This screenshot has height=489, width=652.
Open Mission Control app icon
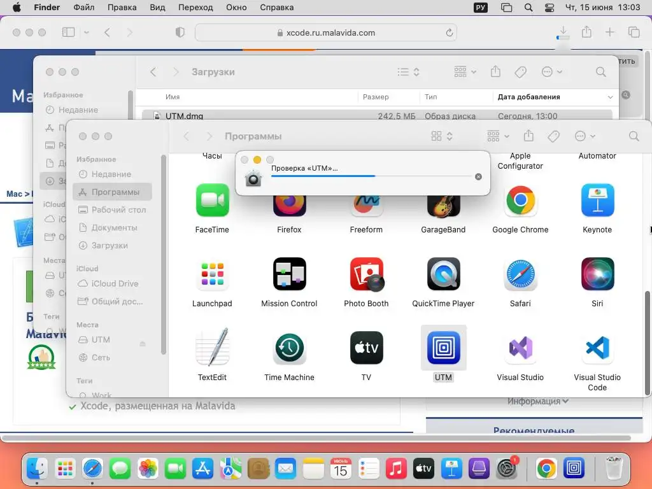tap(290, 274)
